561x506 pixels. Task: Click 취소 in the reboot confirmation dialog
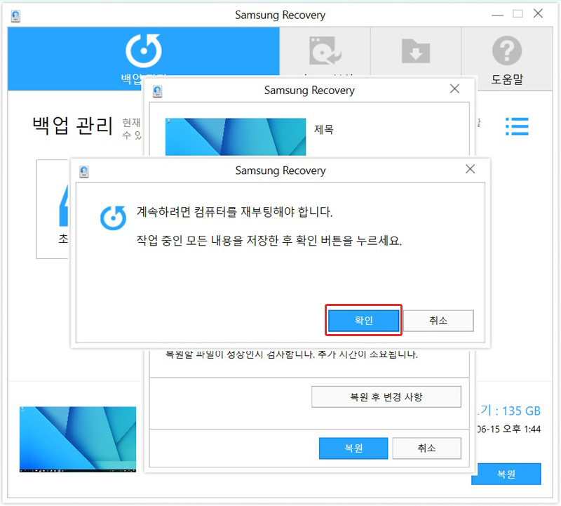(x=438, y=321)
